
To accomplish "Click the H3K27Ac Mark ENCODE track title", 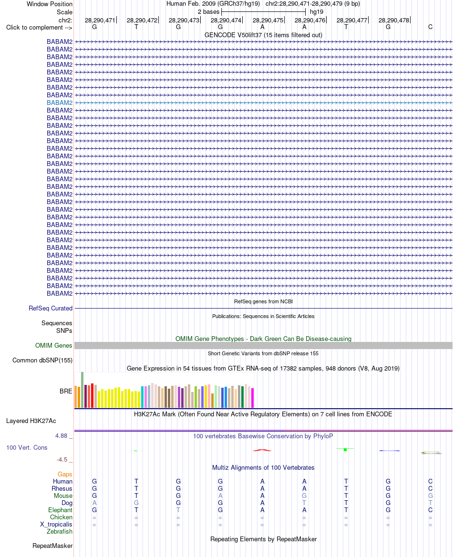I will (263, 414).
